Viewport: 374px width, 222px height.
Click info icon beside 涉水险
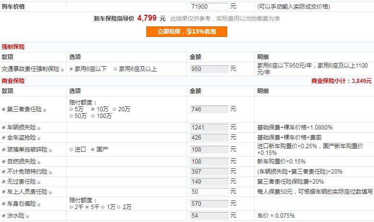point(27,217)
